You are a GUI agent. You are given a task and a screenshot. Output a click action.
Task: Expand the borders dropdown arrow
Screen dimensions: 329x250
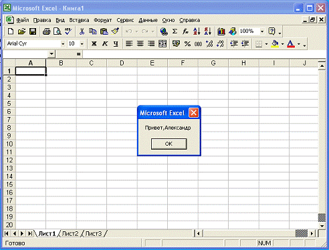click(x=266, y=44)
